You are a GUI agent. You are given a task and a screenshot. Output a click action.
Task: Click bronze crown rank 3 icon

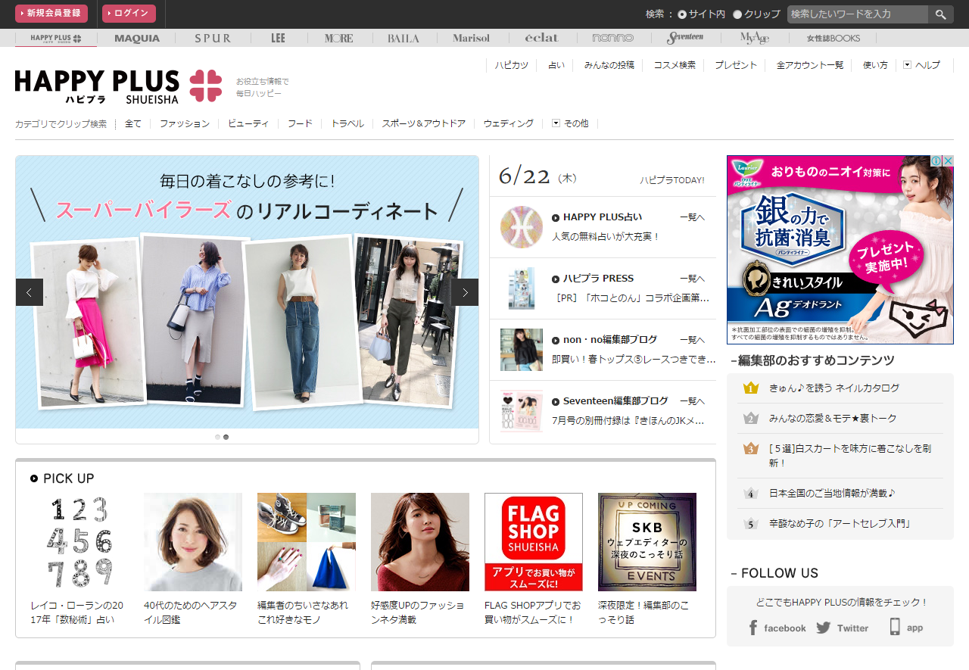coord(750,448)
